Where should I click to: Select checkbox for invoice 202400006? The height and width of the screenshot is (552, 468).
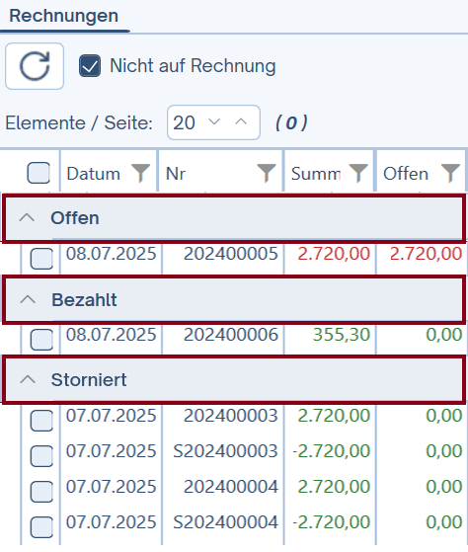click(41, 340)
